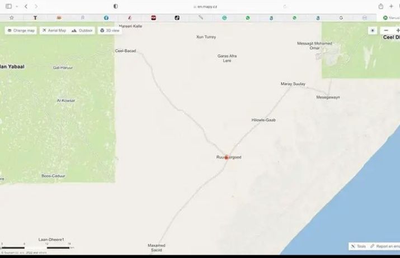Switch to the TikTok pinned tab
Image resolution: width=400 pixels, height=258 pixels.
177,17
